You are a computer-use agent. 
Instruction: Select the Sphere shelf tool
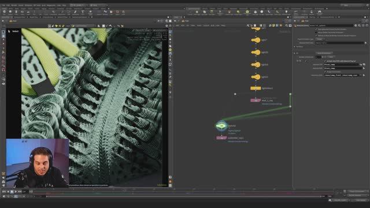10,13
